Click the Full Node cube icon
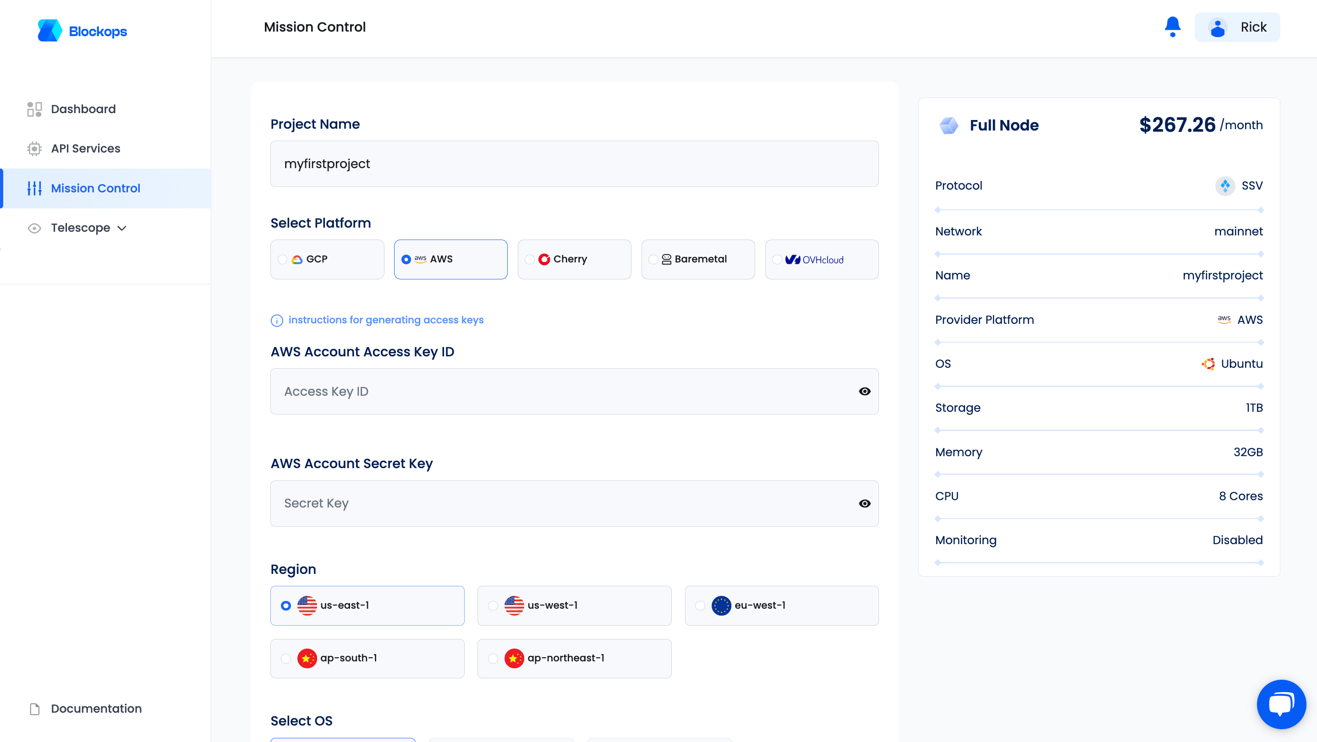The width and height of the screenshot is (1317, 742). 949,125
